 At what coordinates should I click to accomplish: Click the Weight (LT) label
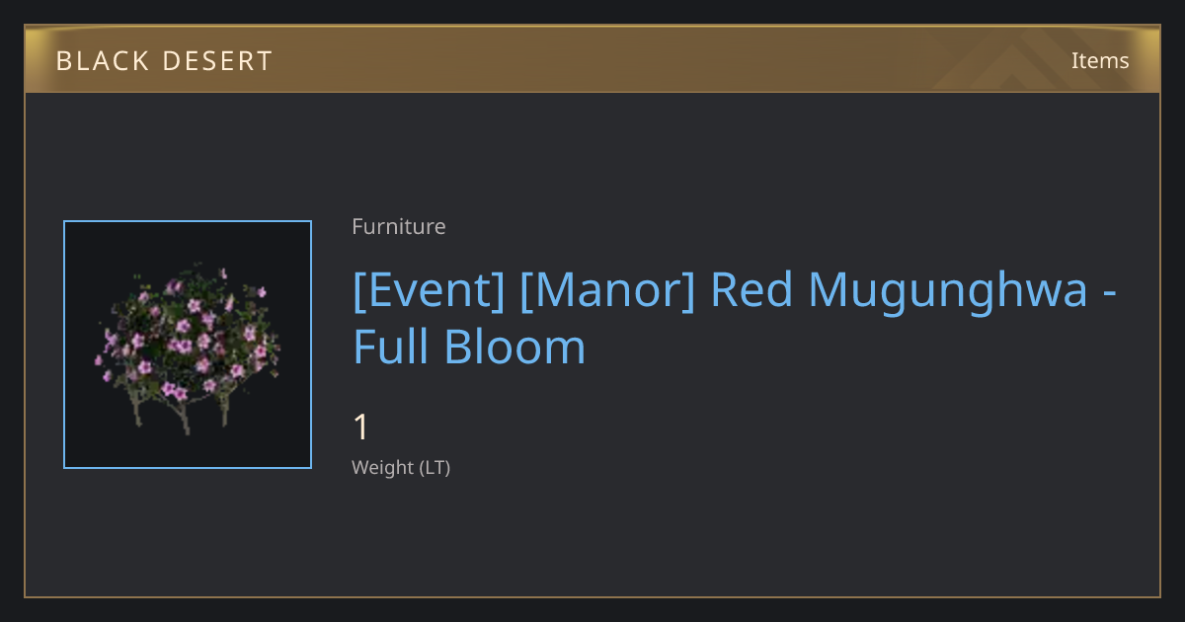(401, 467)
